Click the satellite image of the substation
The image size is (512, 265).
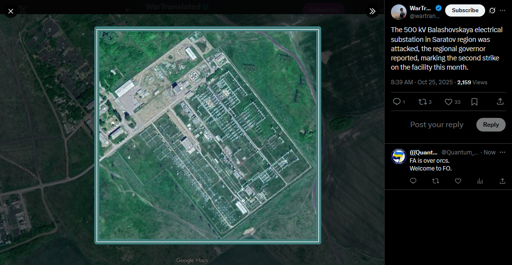(207, 135)
